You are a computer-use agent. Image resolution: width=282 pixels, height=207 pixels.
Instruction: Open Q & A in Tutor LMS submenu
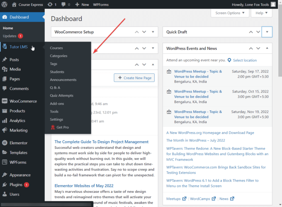click(x=55, y=88)
